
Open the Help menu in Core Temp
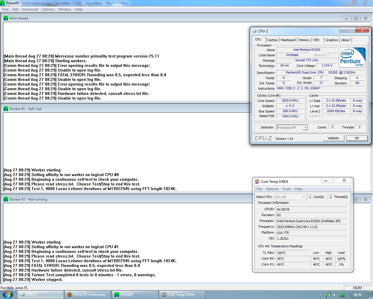298,189
